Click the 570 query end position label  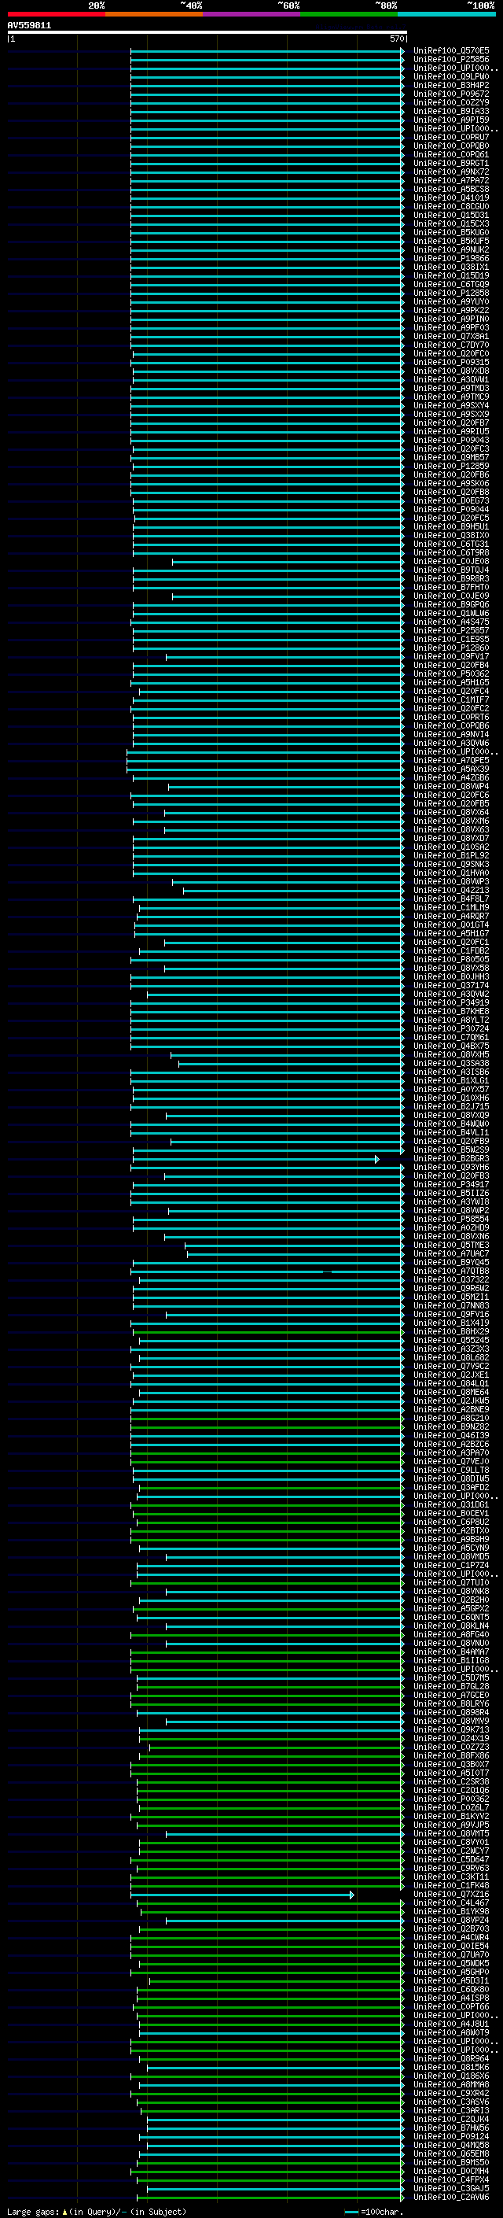[x=396, y=39]
